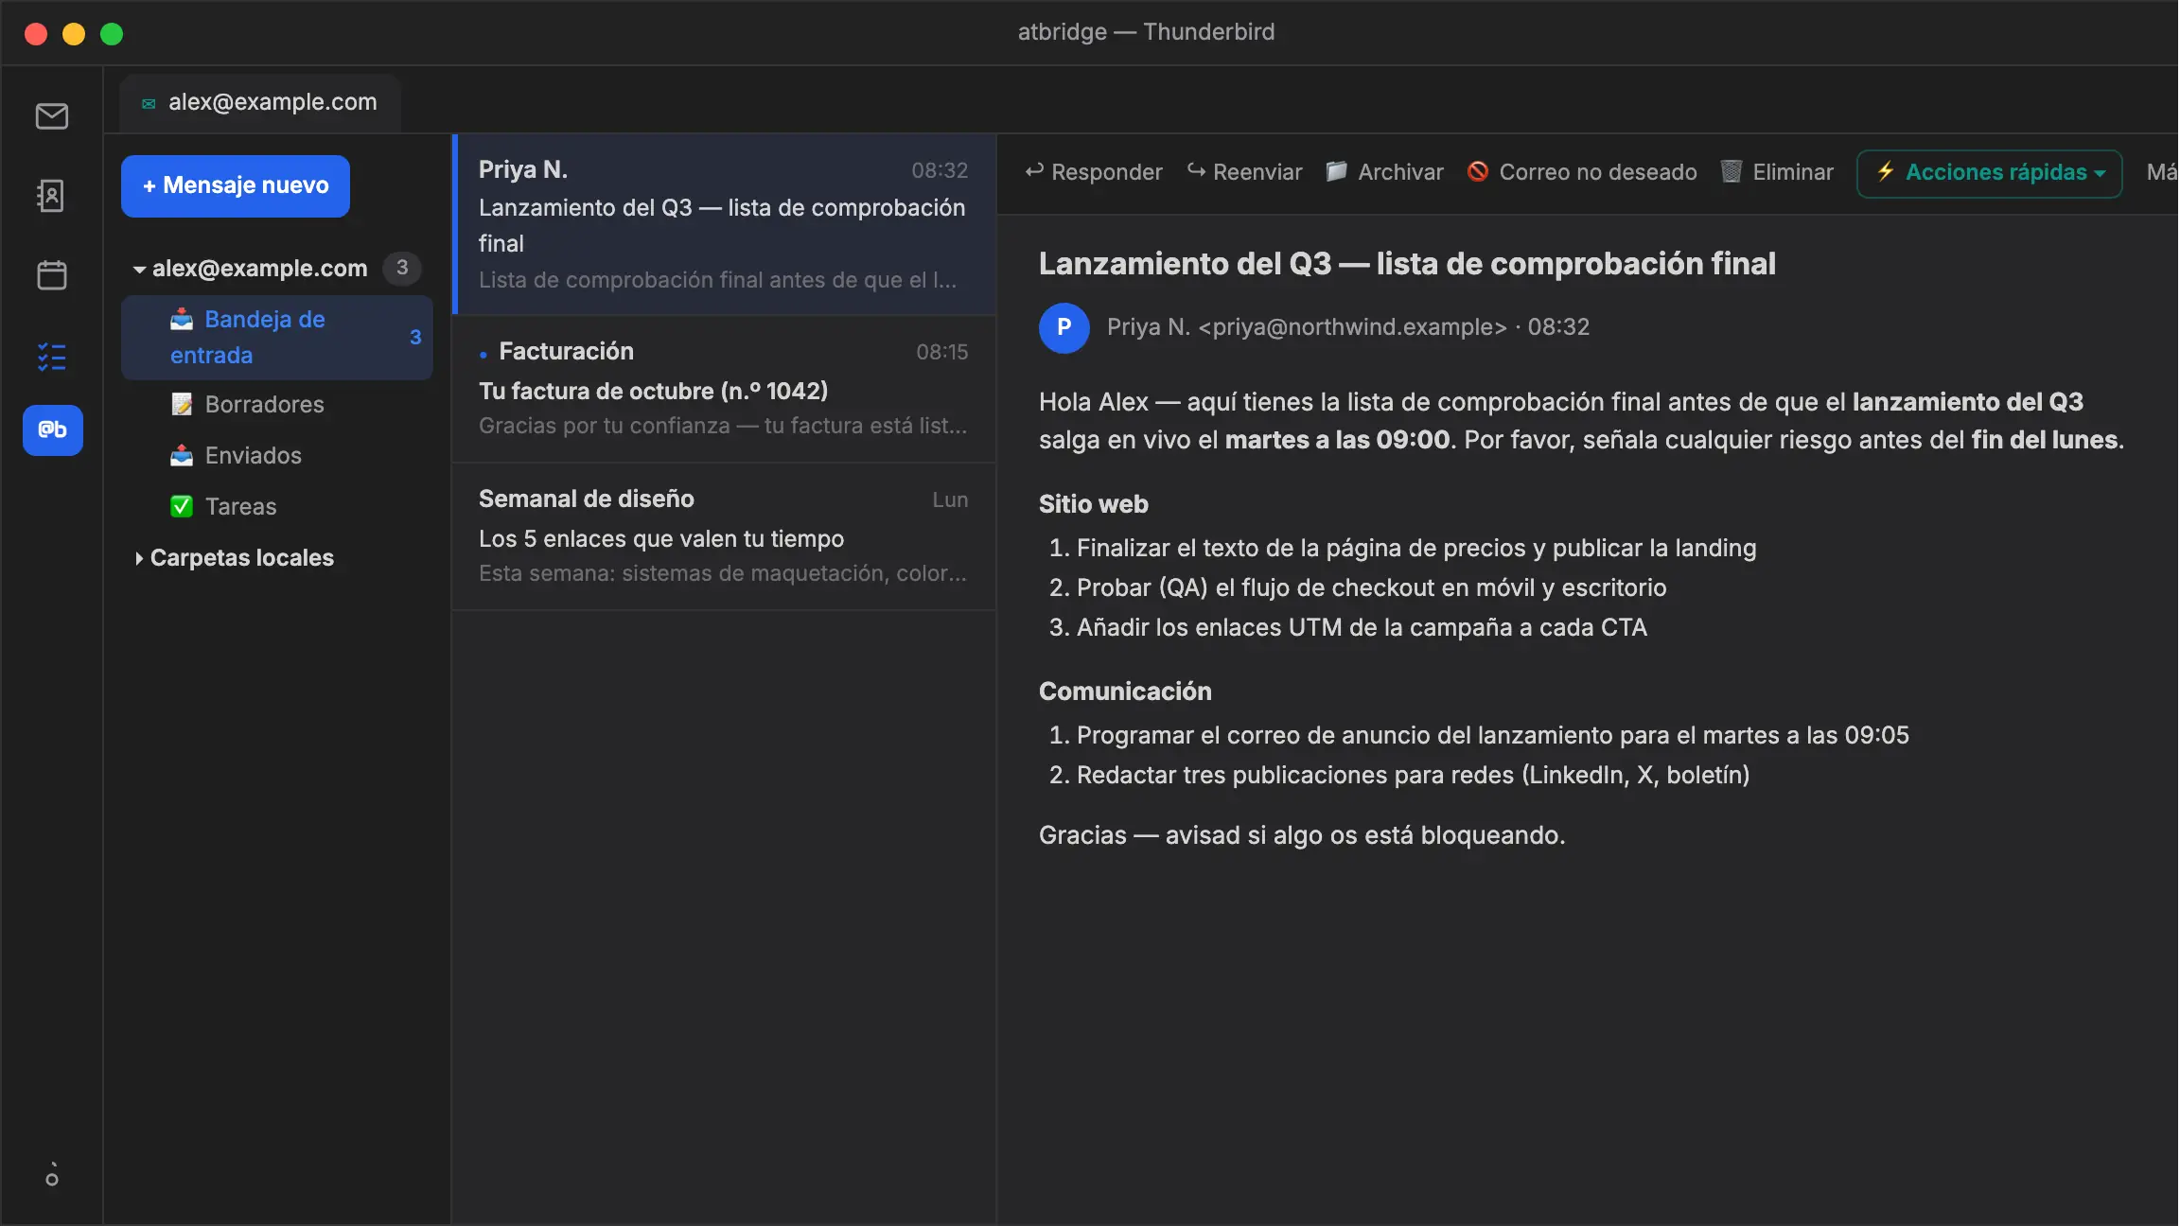The image size is (2180, 1226).
Task: Click the Comunicación heading
Action: click(x=1125, y=692)
